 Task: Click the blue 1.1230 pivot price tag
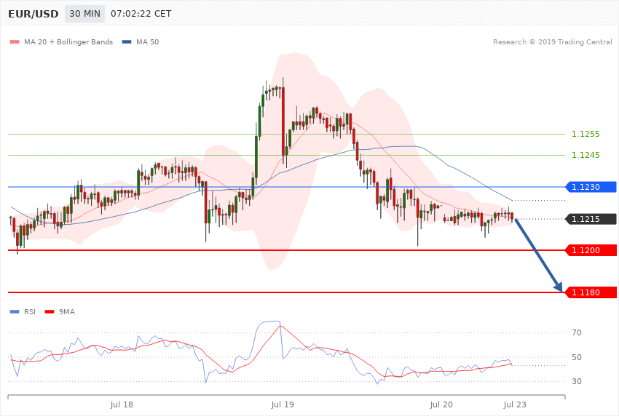[x=591, y=187]
